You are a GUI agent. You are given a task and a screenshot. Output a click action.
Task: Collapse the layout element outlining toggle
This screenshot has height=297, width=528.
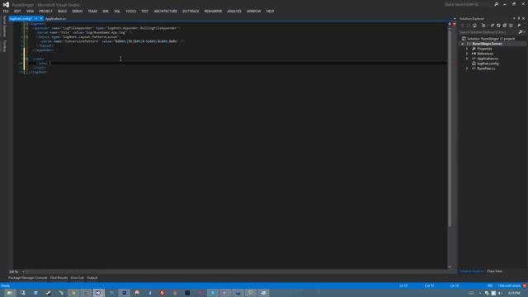(27, 37)
